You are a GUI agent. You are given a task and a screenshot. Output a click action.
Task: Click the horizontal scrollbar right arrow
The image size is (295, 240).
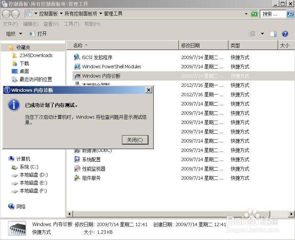pyautogui.click(x=291, y=214)
